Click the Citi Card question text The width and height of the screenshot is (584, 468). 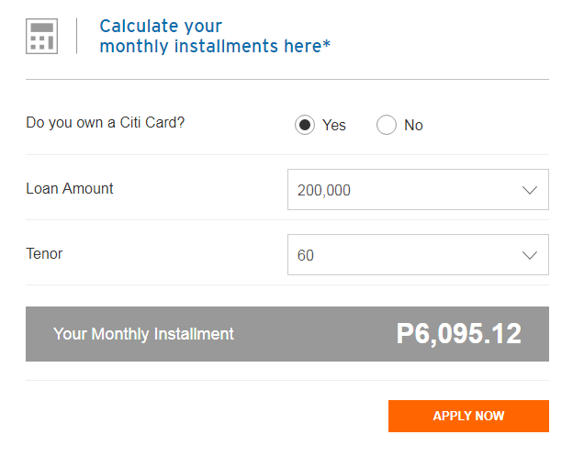click(x=106, y=122)
